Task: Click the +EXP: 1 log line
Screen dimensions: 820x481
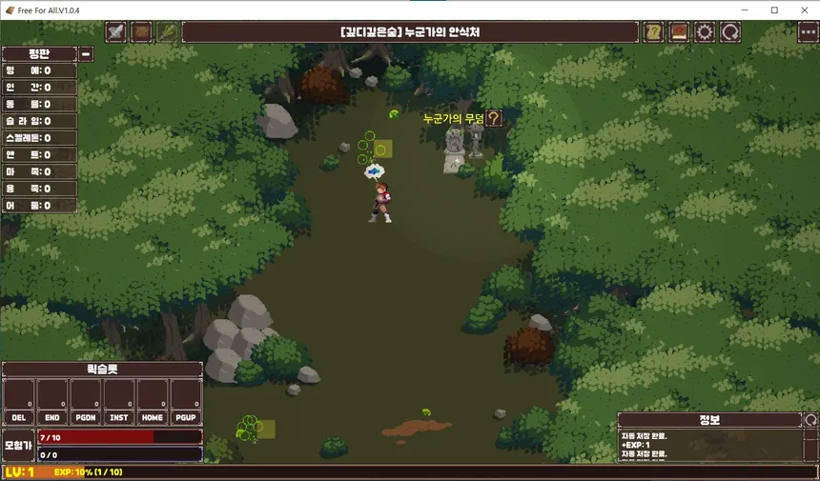Action: coord(634,445)
